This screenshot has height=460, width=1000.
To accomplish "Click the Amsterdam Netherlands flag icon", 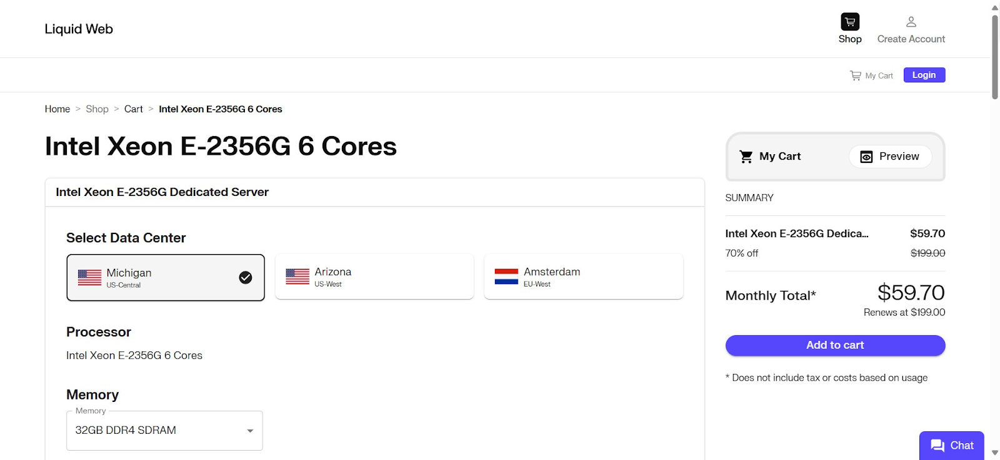I will point(506,276).
